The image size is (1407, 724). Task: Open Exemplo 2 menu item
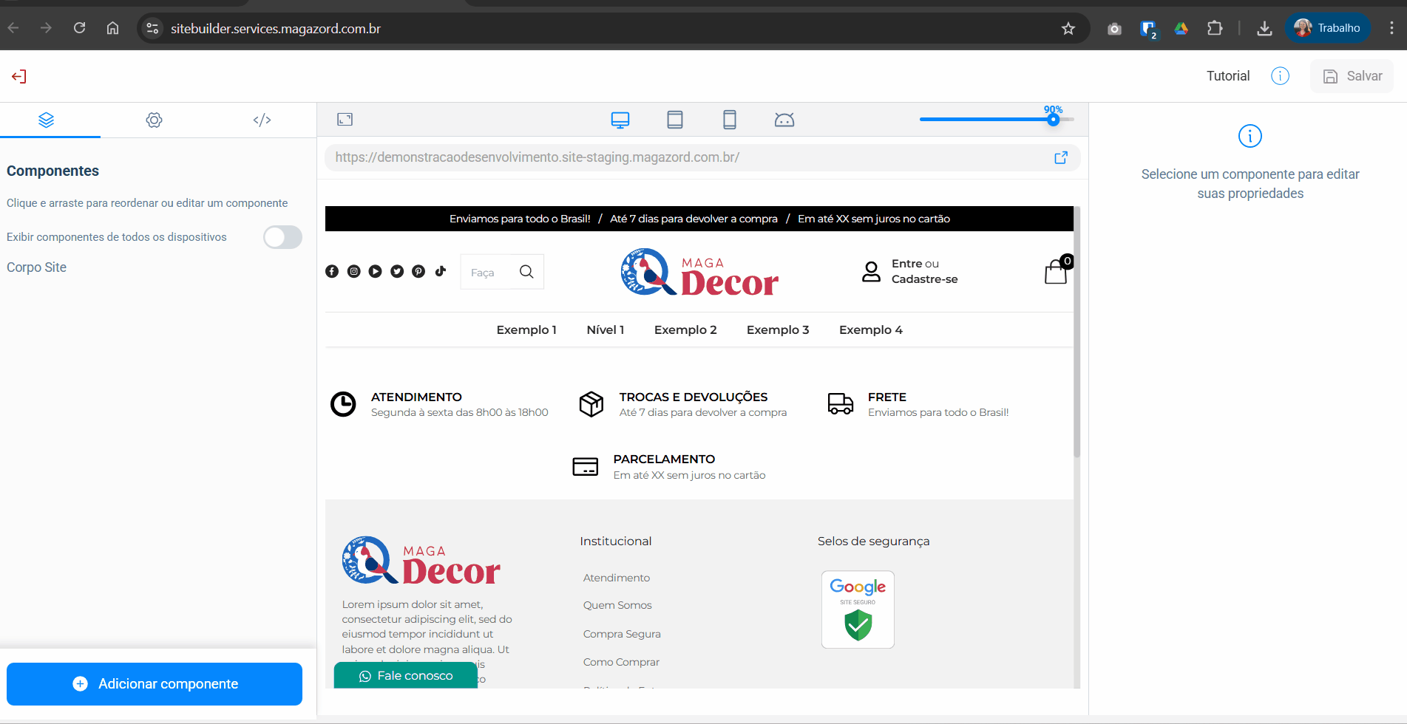coord(685,329)
